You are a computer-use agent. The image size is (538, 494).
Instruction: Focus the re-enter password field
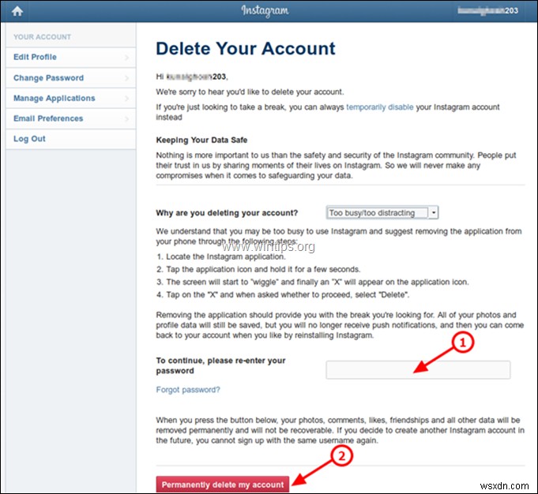click(x=418, y=370)
